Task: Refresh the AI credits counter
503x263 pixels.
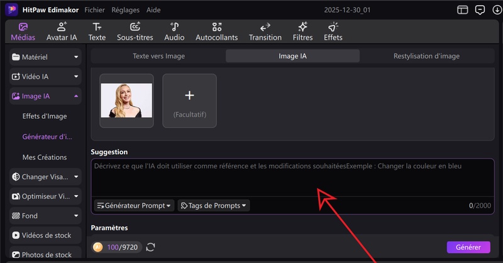Action: point(150,247)
